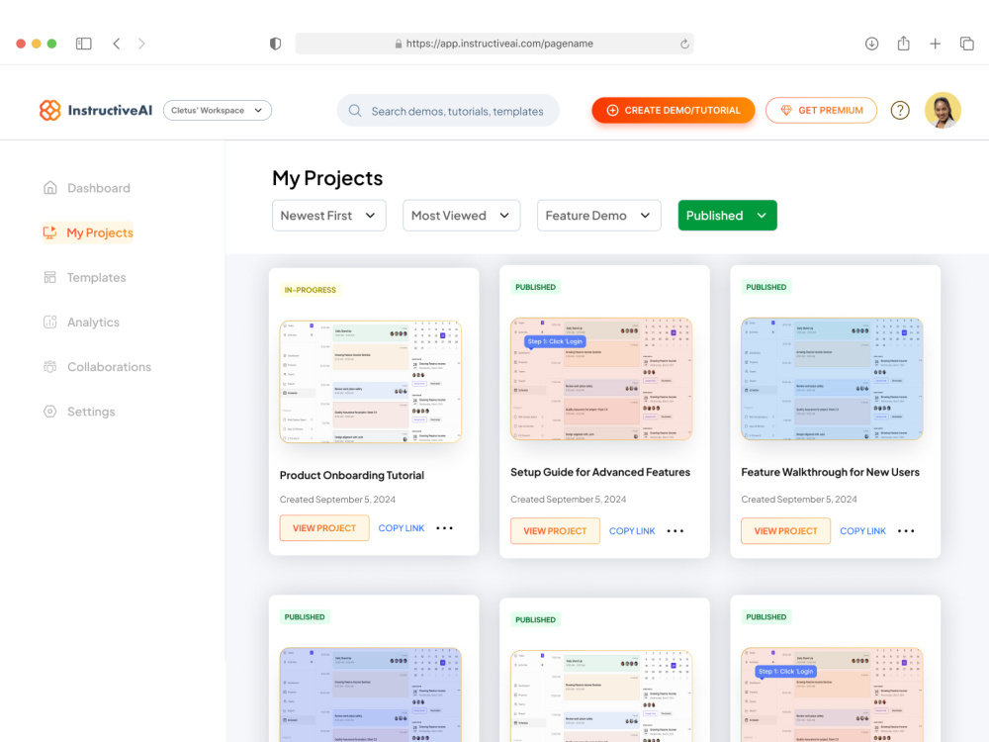The height and width of the screenshot is (742, 989).
Task: Open Dashboard in the sidebar
Action: click(87, 188)
